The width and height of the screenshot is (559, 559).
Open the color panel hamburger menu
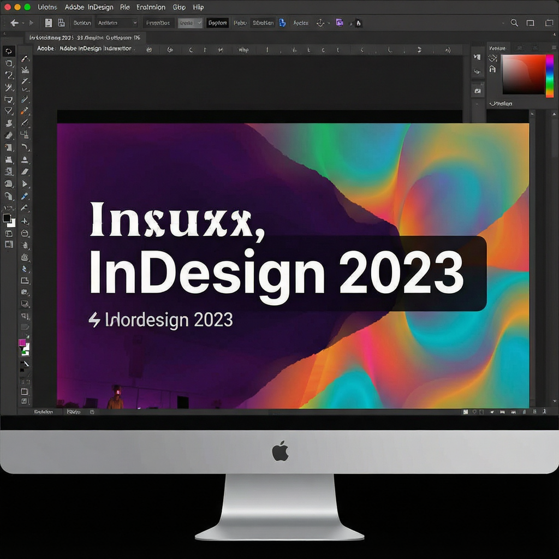[554, 47]
